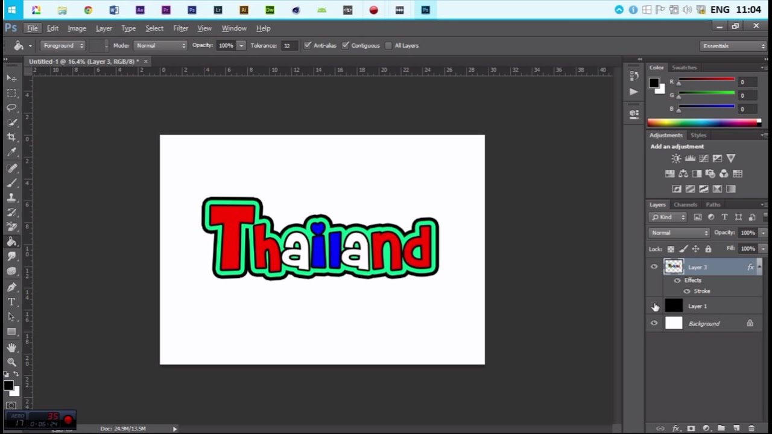772x434 pixels.
Task: Add a Color Balance adjustment
Action: click(x=683, y=174)
